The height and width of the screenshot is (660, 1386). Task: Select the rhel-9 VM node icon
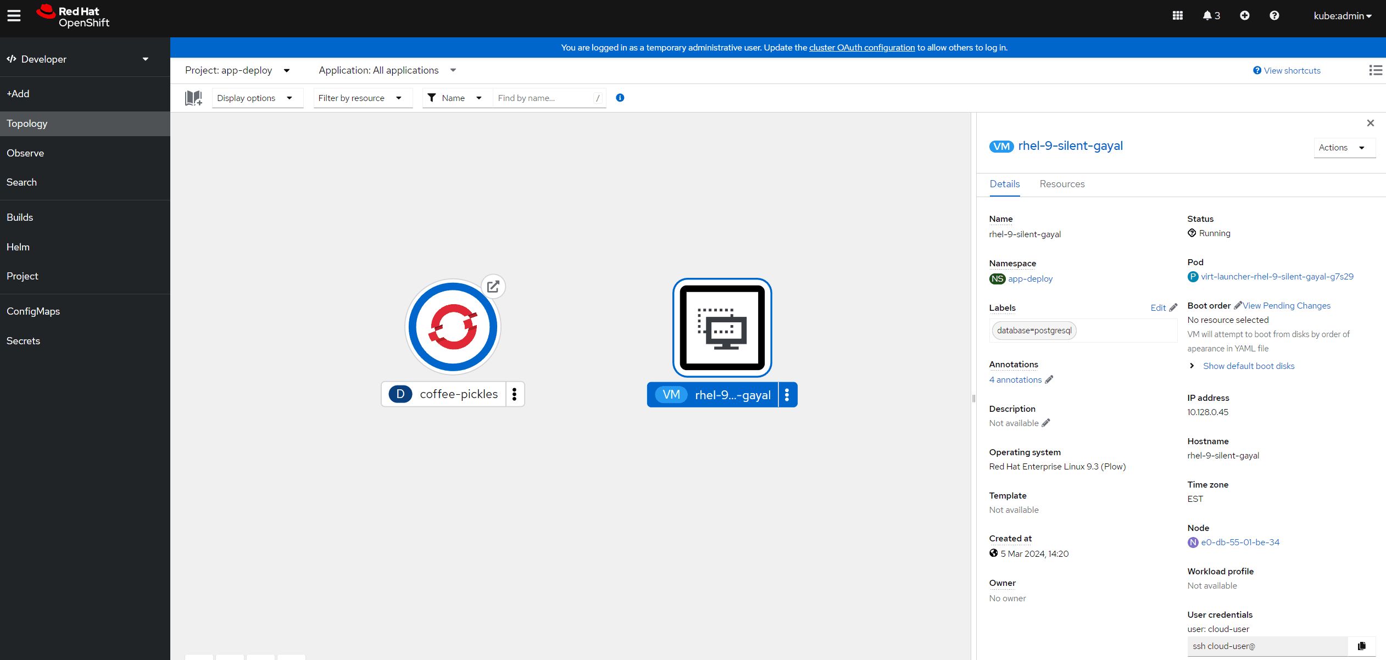click(x=722, y=328)
